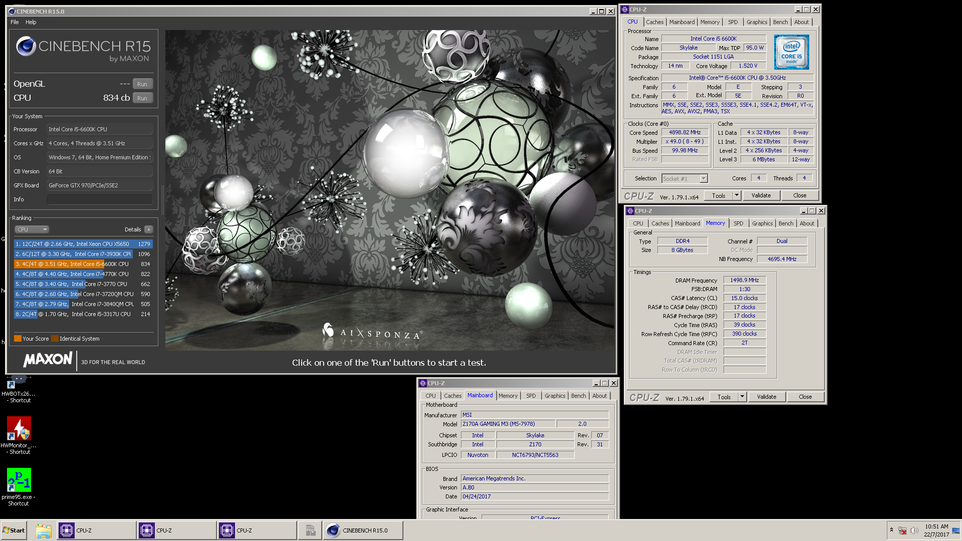Select ranking row Intel Core i7-3770
Screen dimensions: 962x541
pos(83,284)
